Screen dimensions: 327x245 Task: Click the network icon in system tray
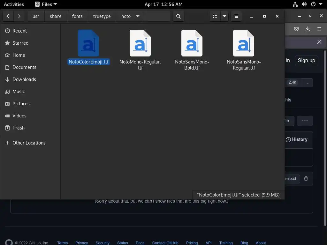click(x=295, y=4)
